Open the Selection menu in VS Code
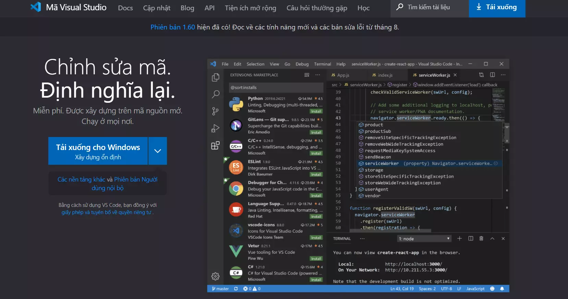This screenshot has height=299, width=568. click(255, 64)
